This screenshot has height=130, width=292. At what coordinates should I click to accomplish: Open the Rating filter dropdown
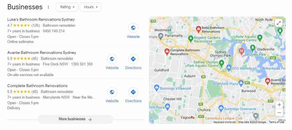[x=67, y=7]
